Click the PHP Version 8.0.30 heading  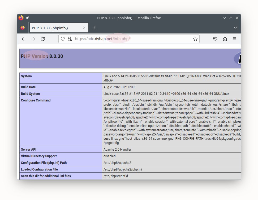click(x=42, y=56)
